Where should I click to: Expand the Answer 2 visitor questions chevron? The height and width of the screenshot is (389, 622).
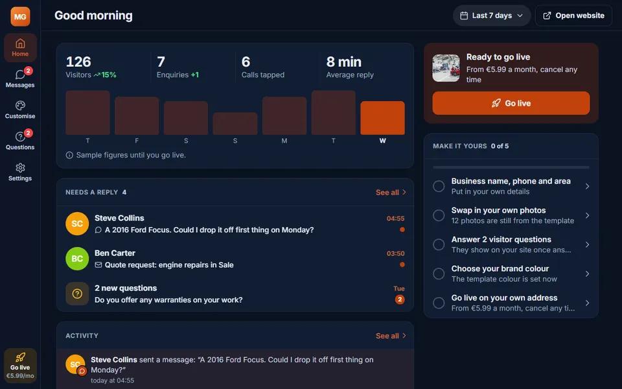coord(587,244)
